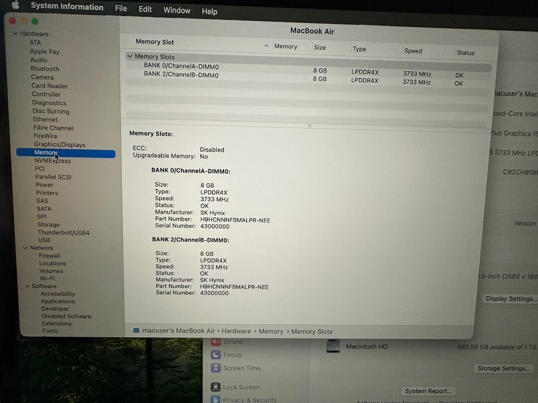Open the File menu
538x403 pixels.
coord(121,8)
